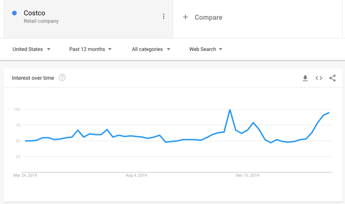Image resolution: width=345 pixels, height=204 pixels.
Task: Click the Retail company subtitle
Action: coord(41,21)
